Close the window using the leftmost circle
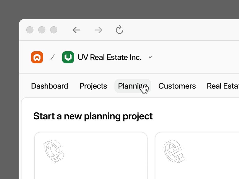 coord(30,30)
